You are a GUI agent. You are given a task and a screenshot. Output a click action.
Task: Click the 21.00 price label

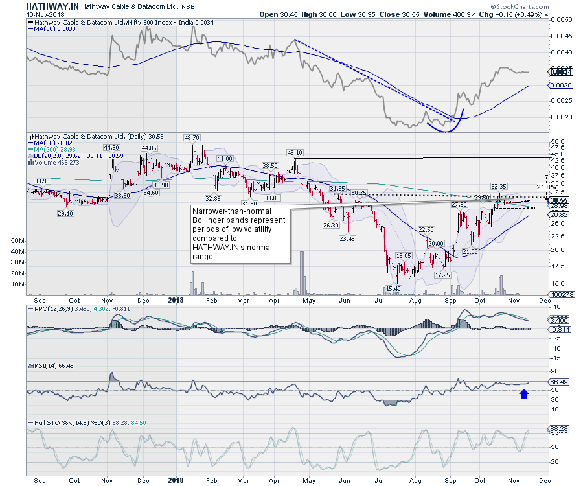[470, 251]
